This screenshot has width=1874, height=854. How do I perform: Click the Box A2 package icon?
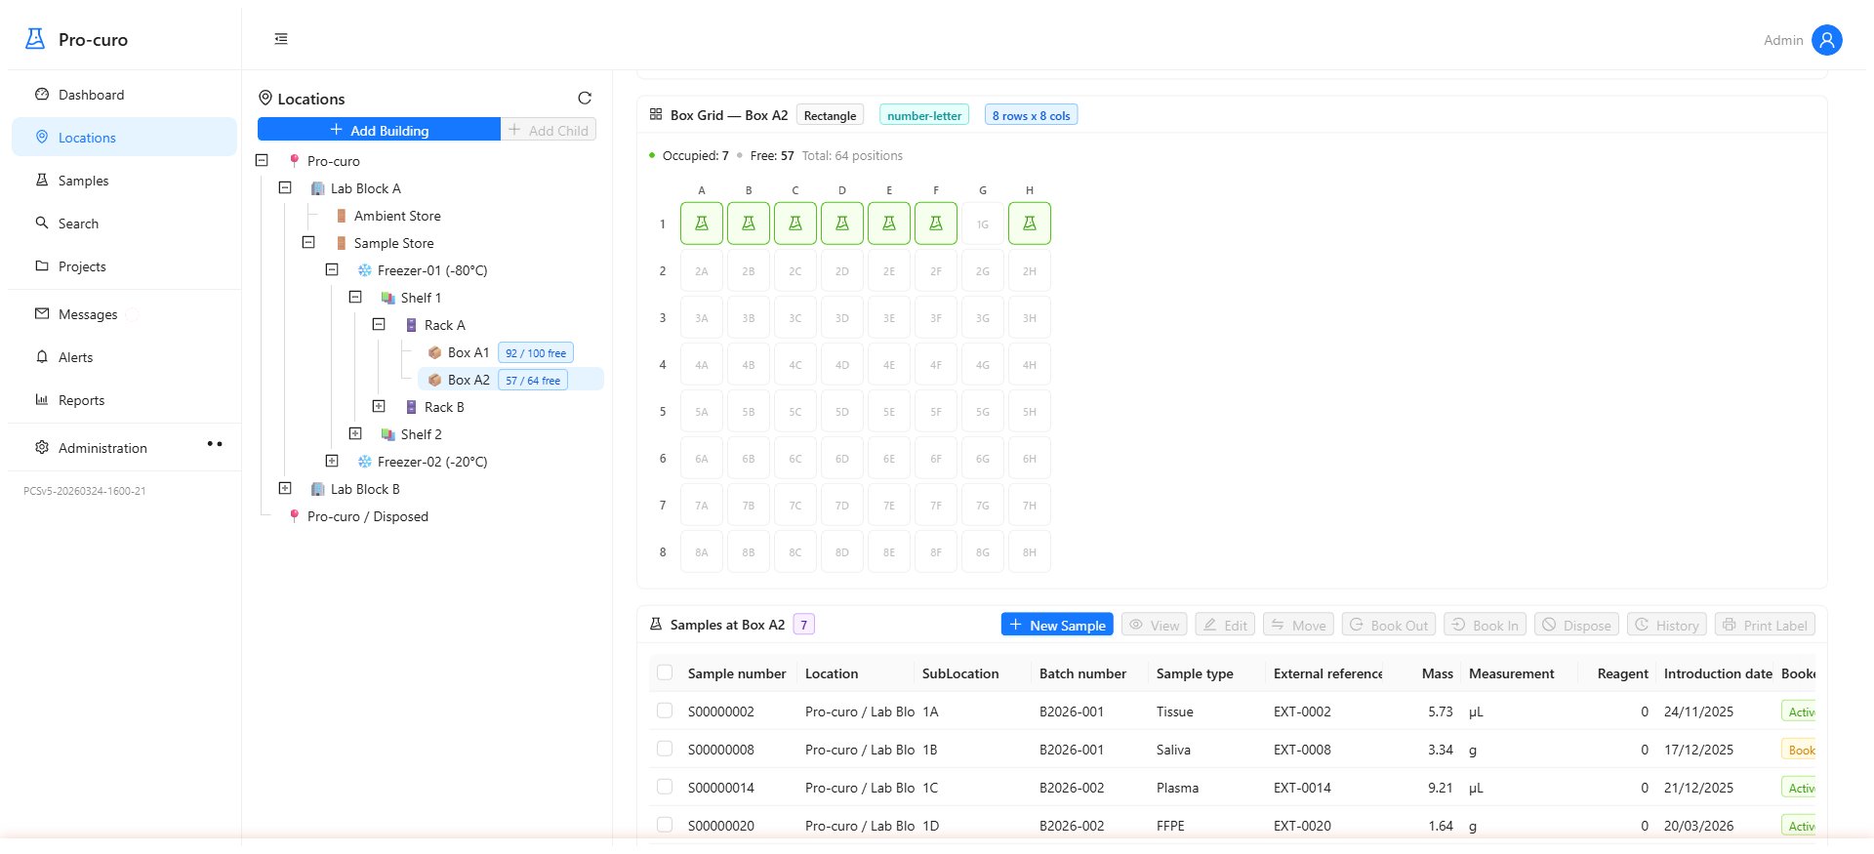[435, 380]
